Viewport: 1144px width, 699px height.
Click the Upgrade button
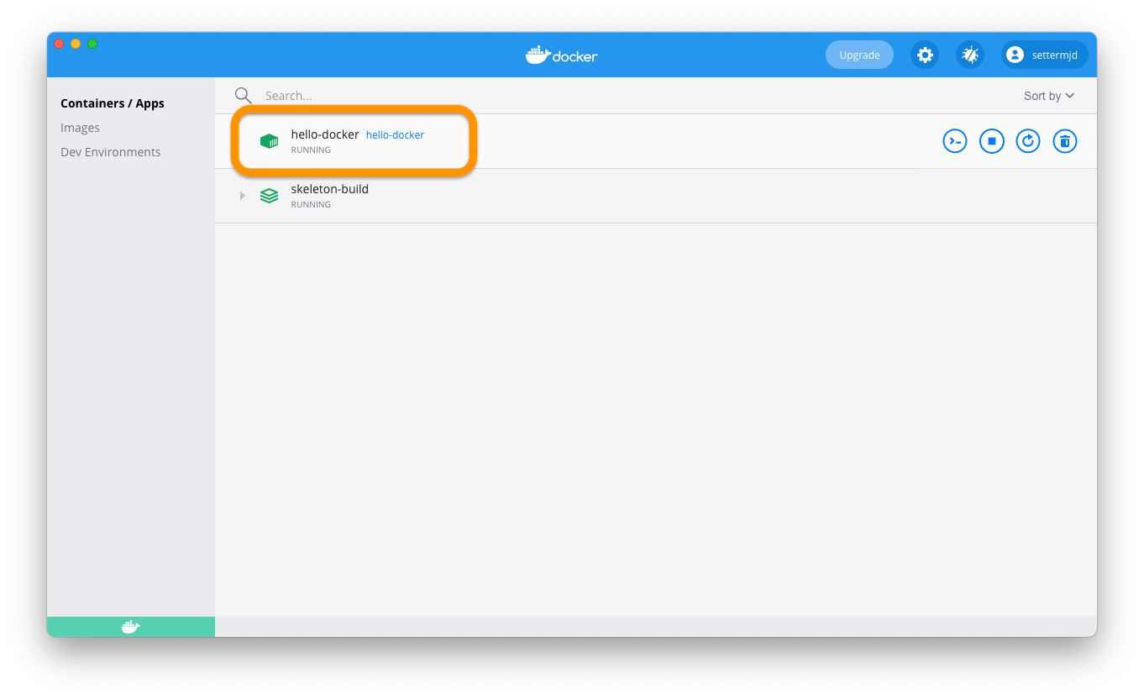click(x=859, y=55)
